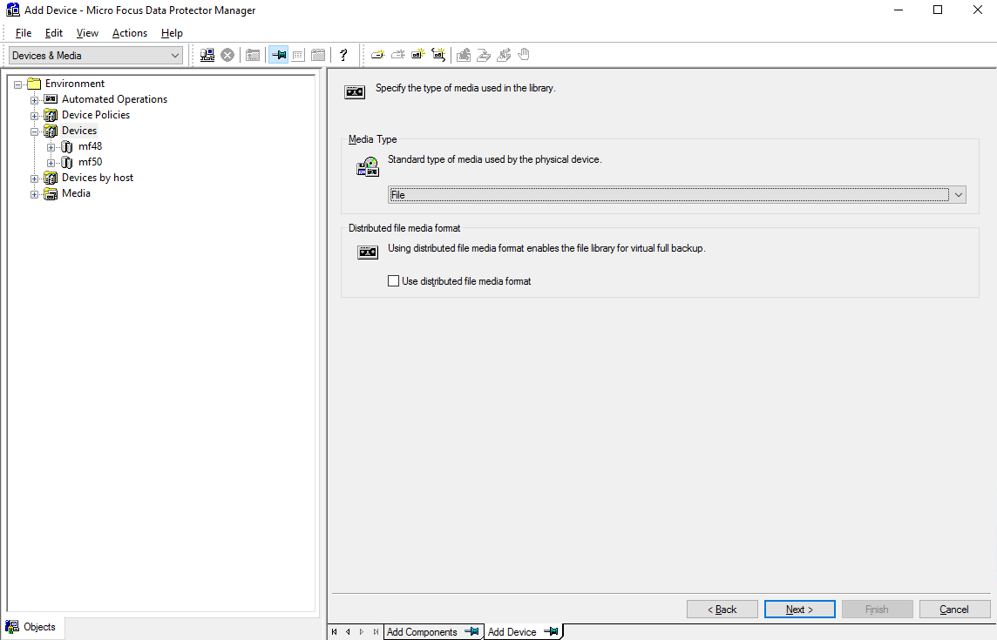This screenshot has height=640, width=997.
Task: Expand the mf48 device node
Action: [51, 147]
